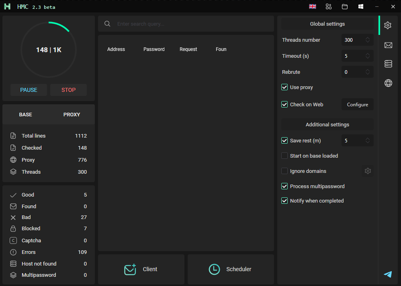This screenshot has width=401, height=286.
Task: Sort by Address column header
Action: pos(116,49)
